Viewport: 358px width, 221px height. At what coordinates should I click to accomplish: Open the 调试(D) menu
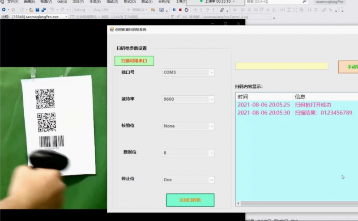point(112,2)
